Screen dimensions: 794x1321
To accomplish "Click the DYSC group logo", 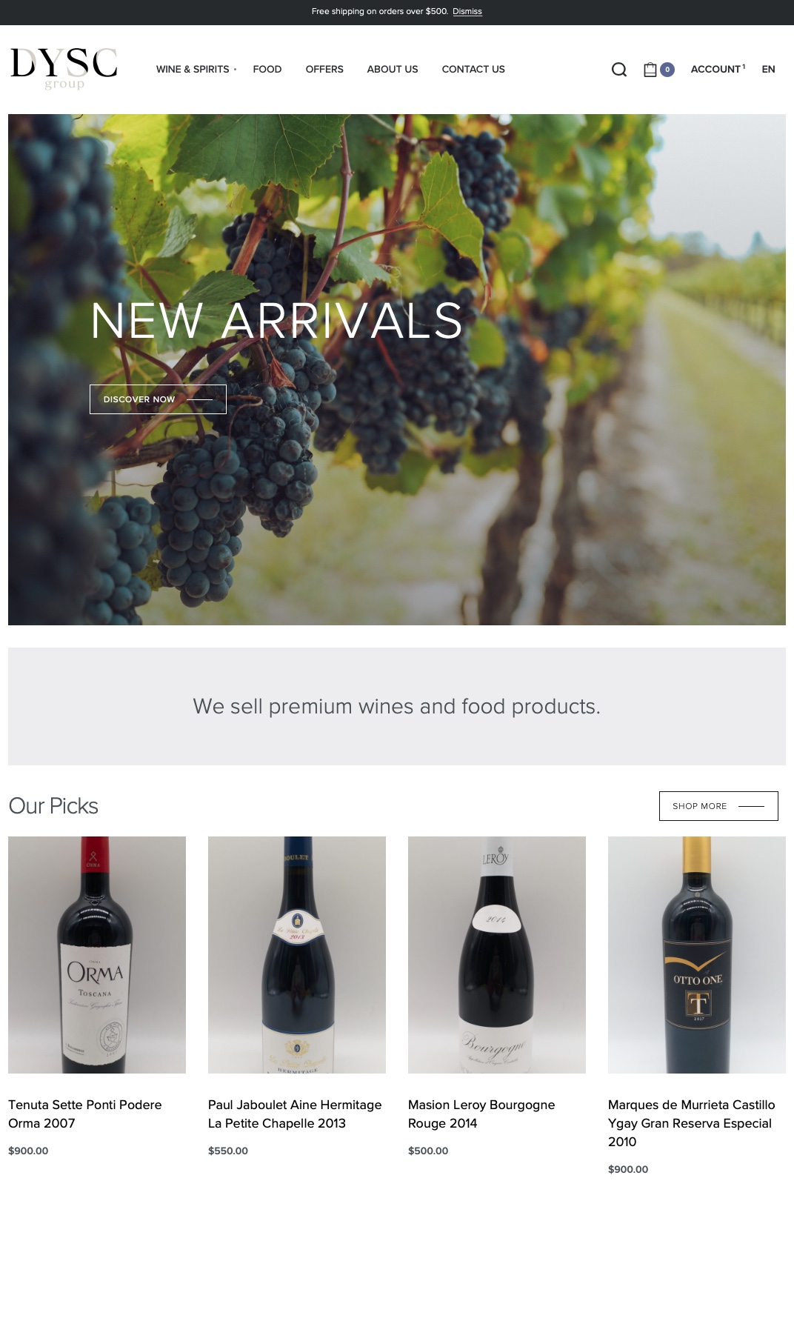I will tap(64, 69).
